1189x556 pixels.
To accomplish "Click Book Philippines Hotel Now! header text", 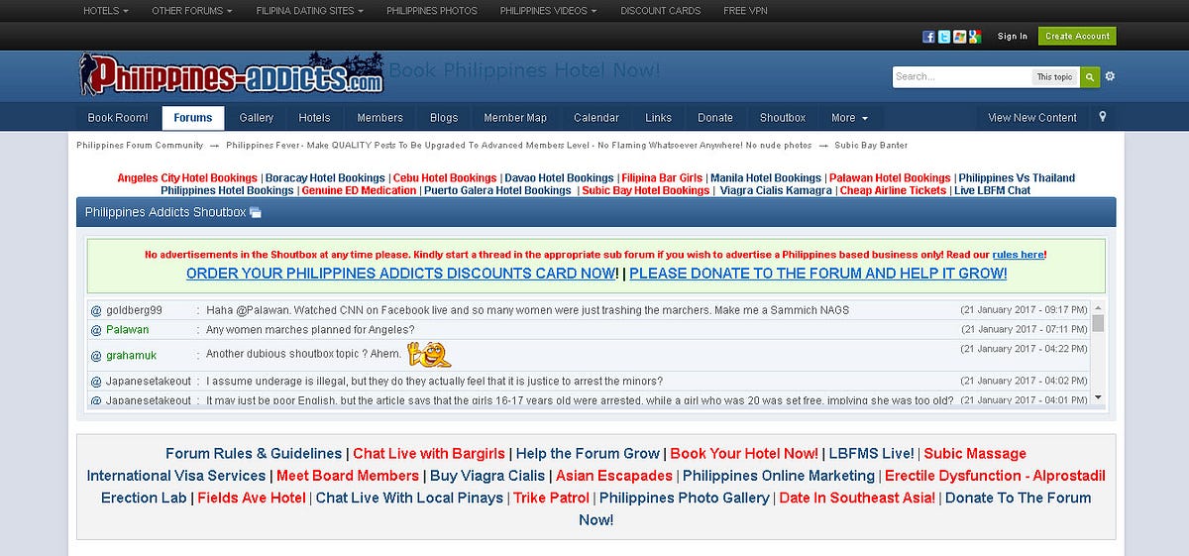I will tap(524, 70).
